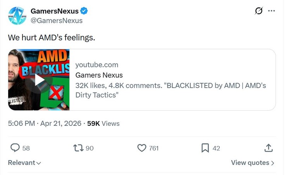Like the tweet with the heart icon

(x=142, y=148)
